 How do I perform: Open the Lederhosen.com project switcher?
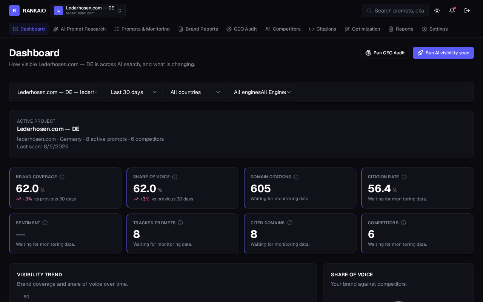click(x=88, y=11)
